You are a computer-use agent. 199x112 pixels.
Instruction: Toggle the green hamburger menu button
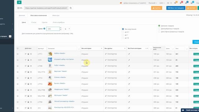point(19,2)
